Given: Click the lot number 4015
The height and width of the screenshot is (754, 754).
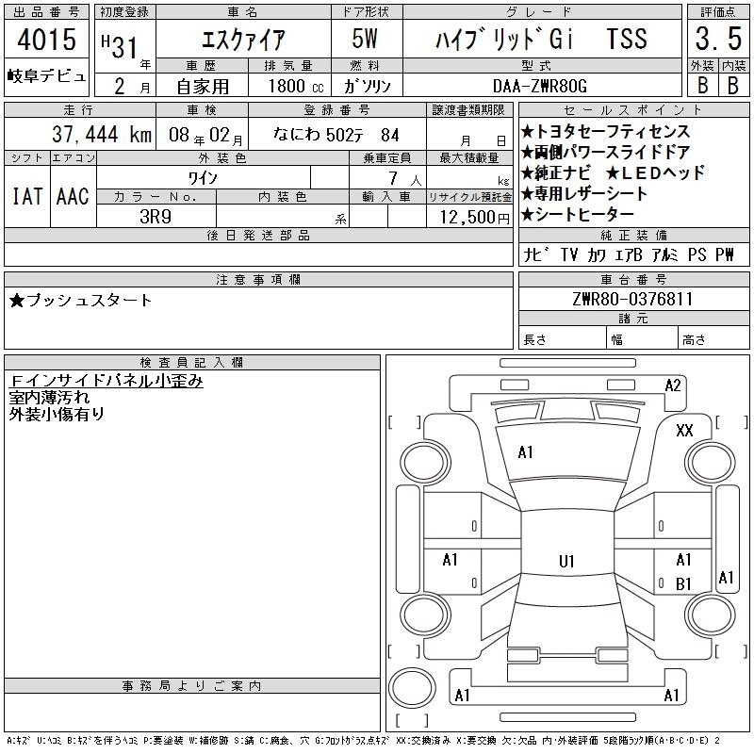Looking at the screenshot, I should point(46,42).
